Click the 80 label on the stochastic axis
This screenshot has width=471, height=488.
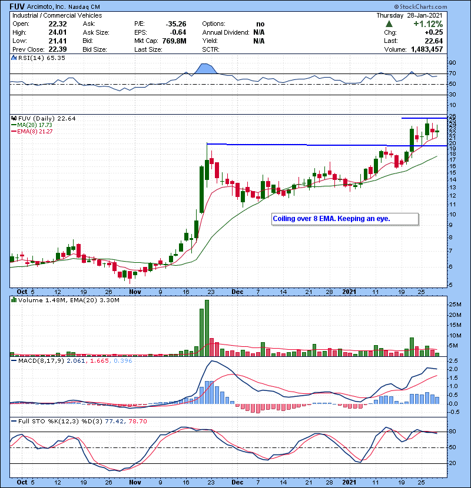pyautogui.click(x=452, y=432)
